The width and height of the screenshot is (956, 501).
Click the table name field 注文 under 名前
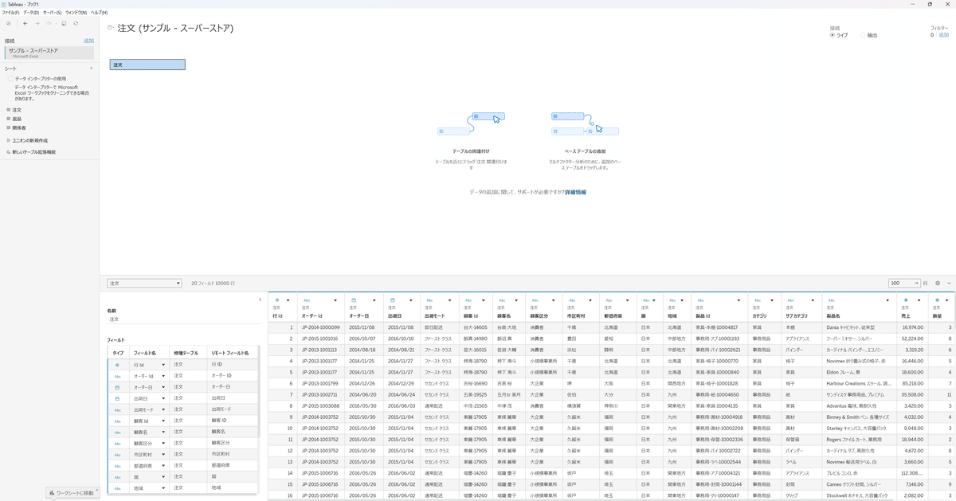click(x=182, y=319)
